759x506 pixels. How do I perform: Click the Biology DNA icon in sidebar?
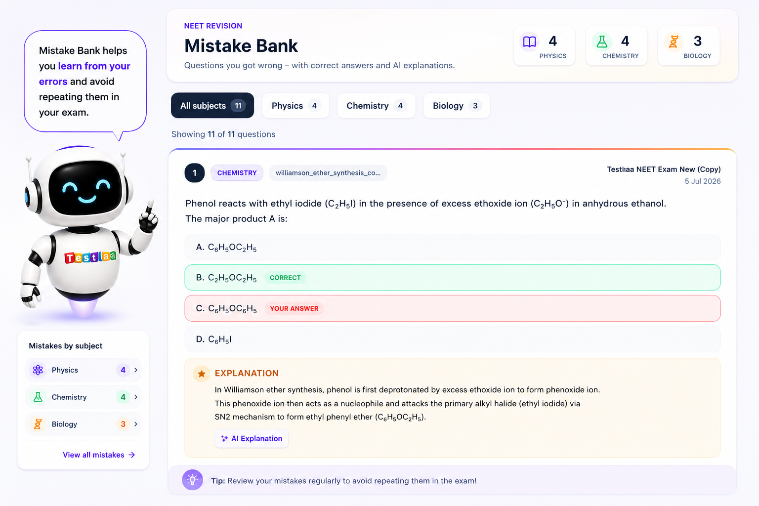[38, 424]
